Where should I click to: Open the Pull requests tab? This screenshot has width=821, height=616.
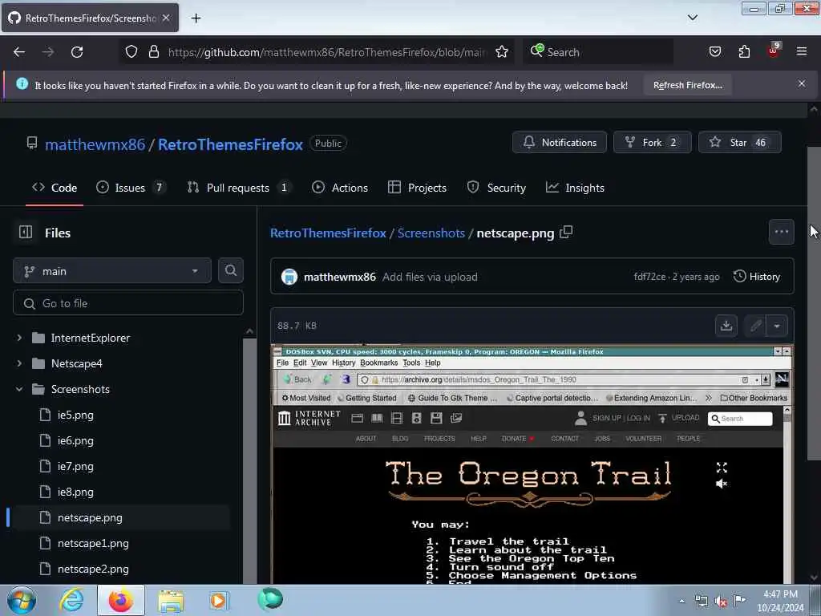pyautogui.click(x=239, y=188)
